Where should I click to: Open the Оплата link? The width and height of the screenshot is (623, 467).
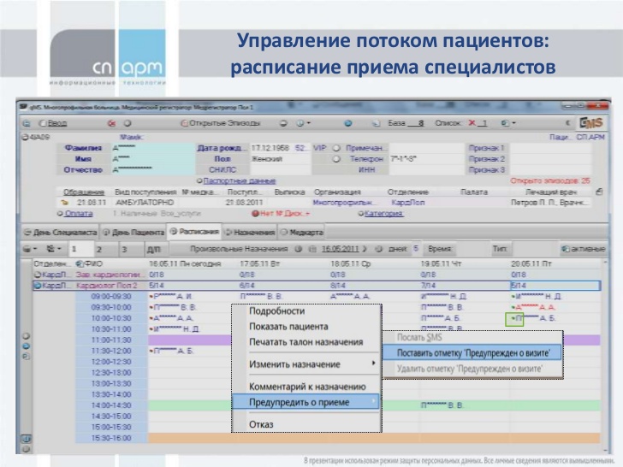tap(79, 214)
